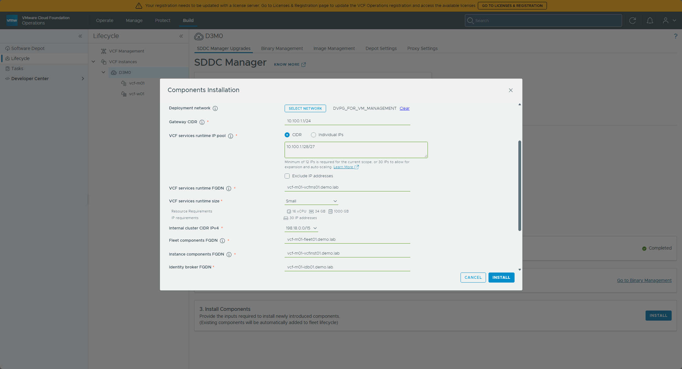Click the D3M0 cloud header icon
This screenshot has height=369, width=682.
[199, 36]
